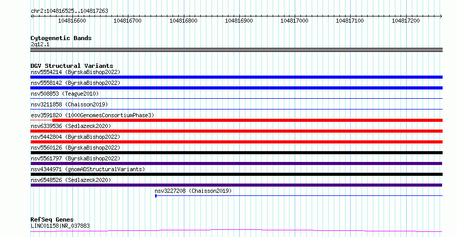Click the left arrowhead of the ruler

point(32,16)
